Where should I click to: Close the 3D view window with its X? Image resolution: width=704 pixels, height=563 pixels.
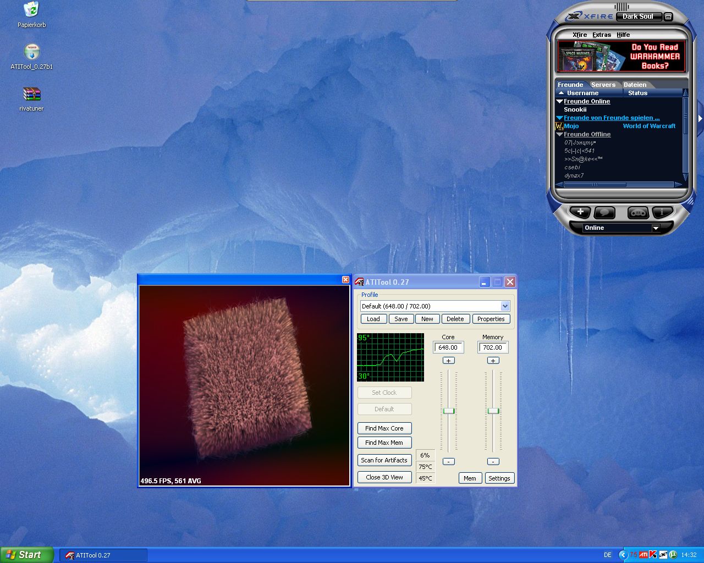345,280
